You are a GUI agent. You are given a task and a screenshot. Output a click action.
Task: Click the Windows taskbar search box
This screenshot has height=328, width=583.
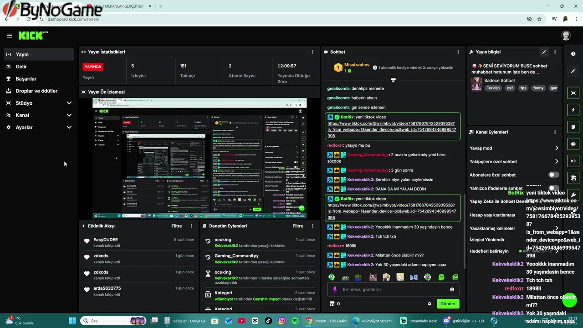pos(113,321)
